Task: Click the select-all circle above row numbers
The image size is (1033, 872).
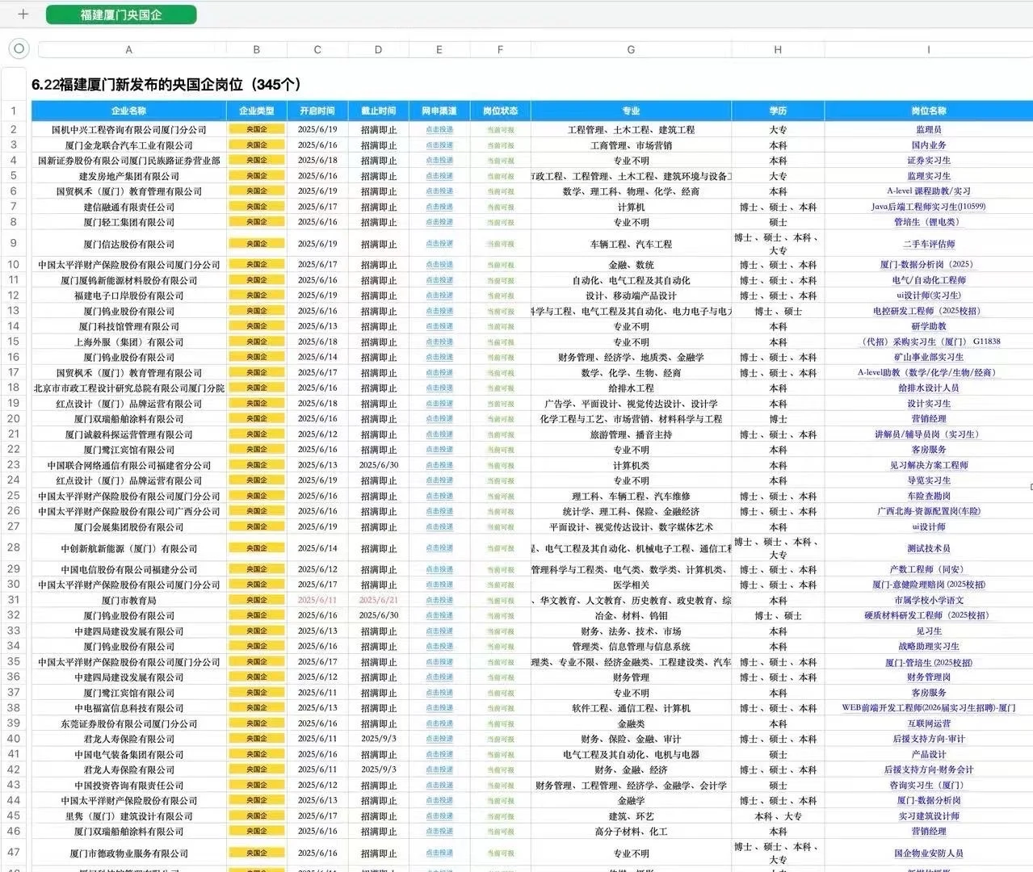Action: (x=19, y=49)
